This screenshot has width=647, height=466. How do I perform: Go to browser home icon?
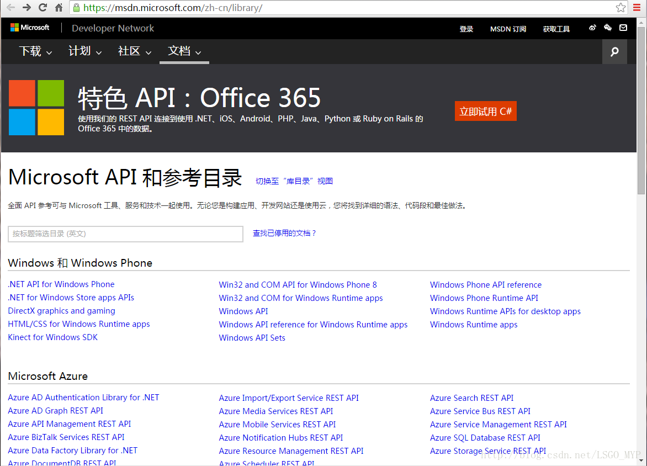coord(59,7)
